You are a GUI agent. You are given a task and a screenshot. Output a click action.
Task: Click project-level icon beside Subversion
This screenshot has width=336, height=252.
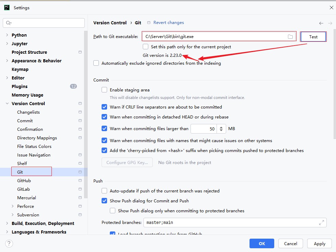coord(80,215)
